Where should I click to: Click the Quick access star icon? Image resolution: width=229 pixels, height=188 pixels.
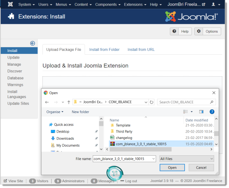51,125
